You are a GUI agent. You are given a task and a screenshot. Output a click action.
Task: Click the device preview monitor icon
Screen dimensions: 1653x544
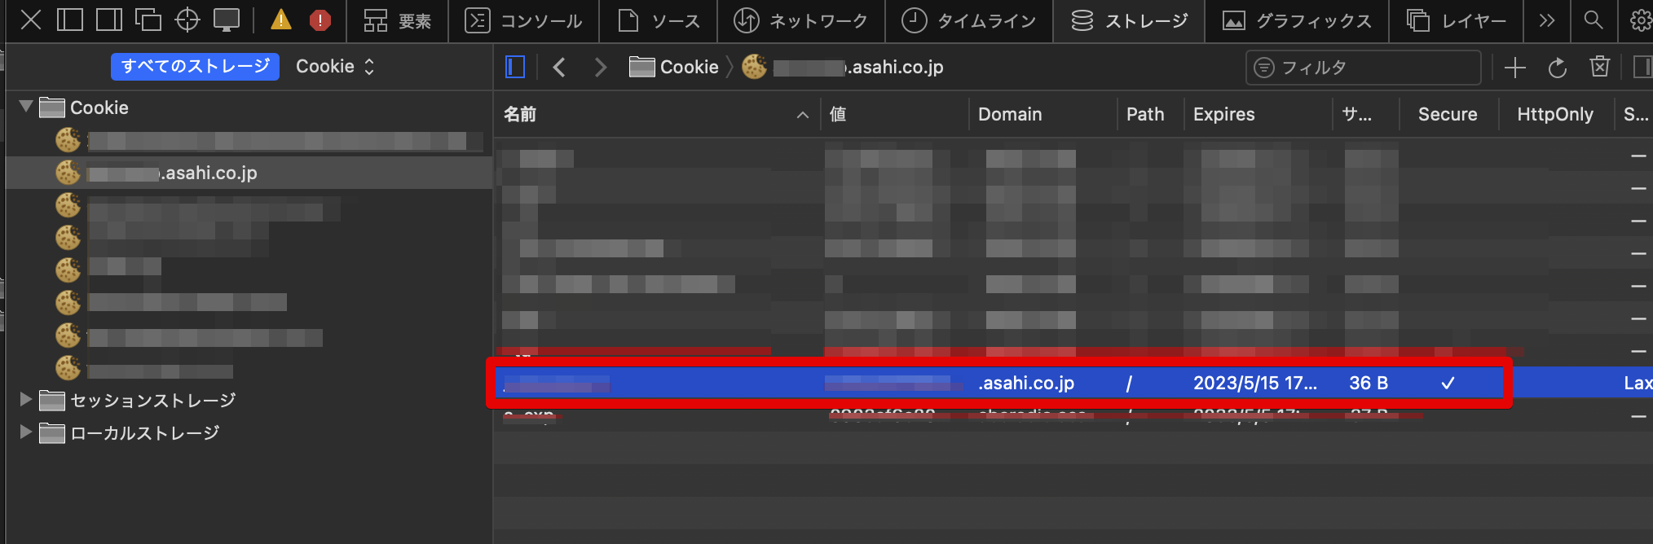(x=227, y=20)
